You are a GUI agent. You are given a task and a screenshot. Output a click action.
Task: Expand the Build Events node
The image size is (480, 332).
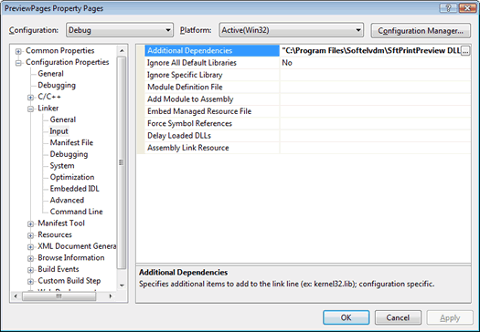30,270
